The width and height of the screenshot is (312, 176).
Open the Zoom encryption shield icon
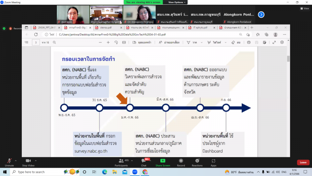(4, 29)
